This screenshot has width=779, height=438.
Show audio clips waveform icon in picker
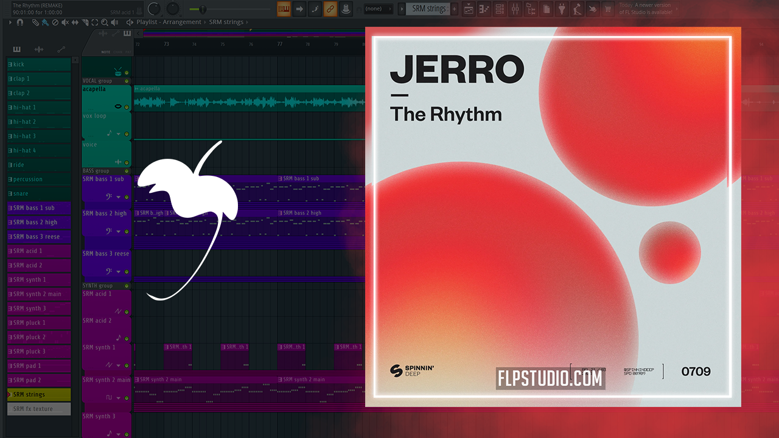[39, 49]
